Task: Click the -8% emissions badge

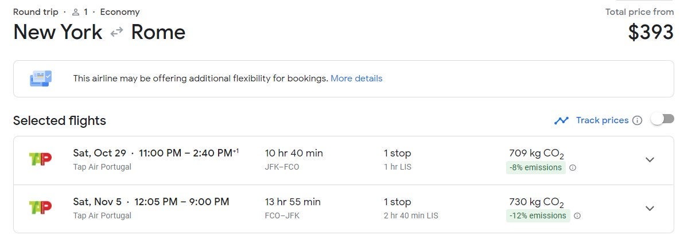Action: [535, 168]
